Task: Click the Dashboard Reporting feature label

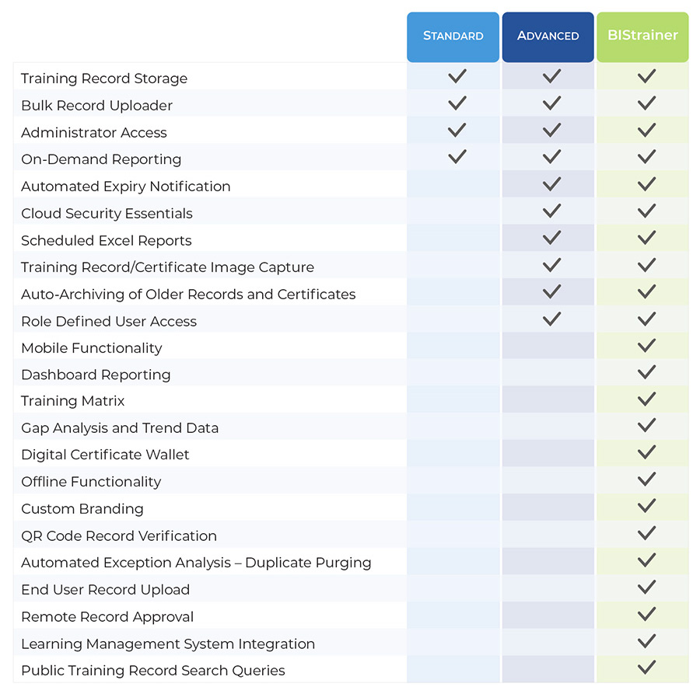Action: pos(96,375)
